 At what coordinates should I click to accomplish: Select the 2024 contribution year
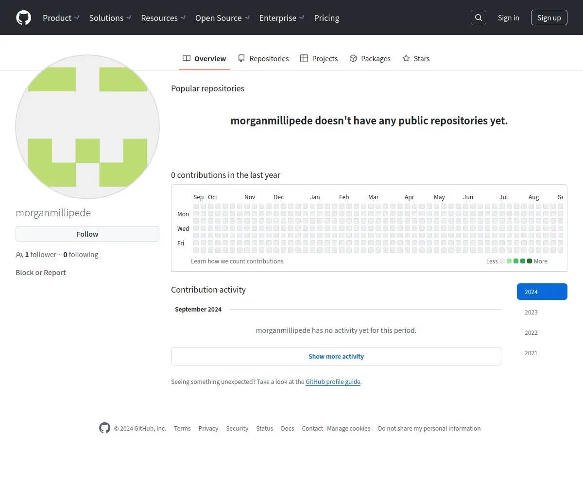542,292
